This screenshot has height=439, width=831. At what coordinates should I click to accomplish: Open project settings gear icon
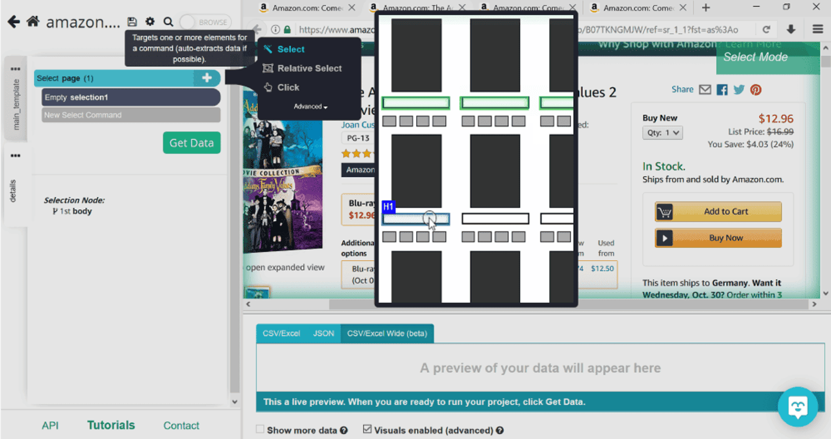[x=150, y=22]
